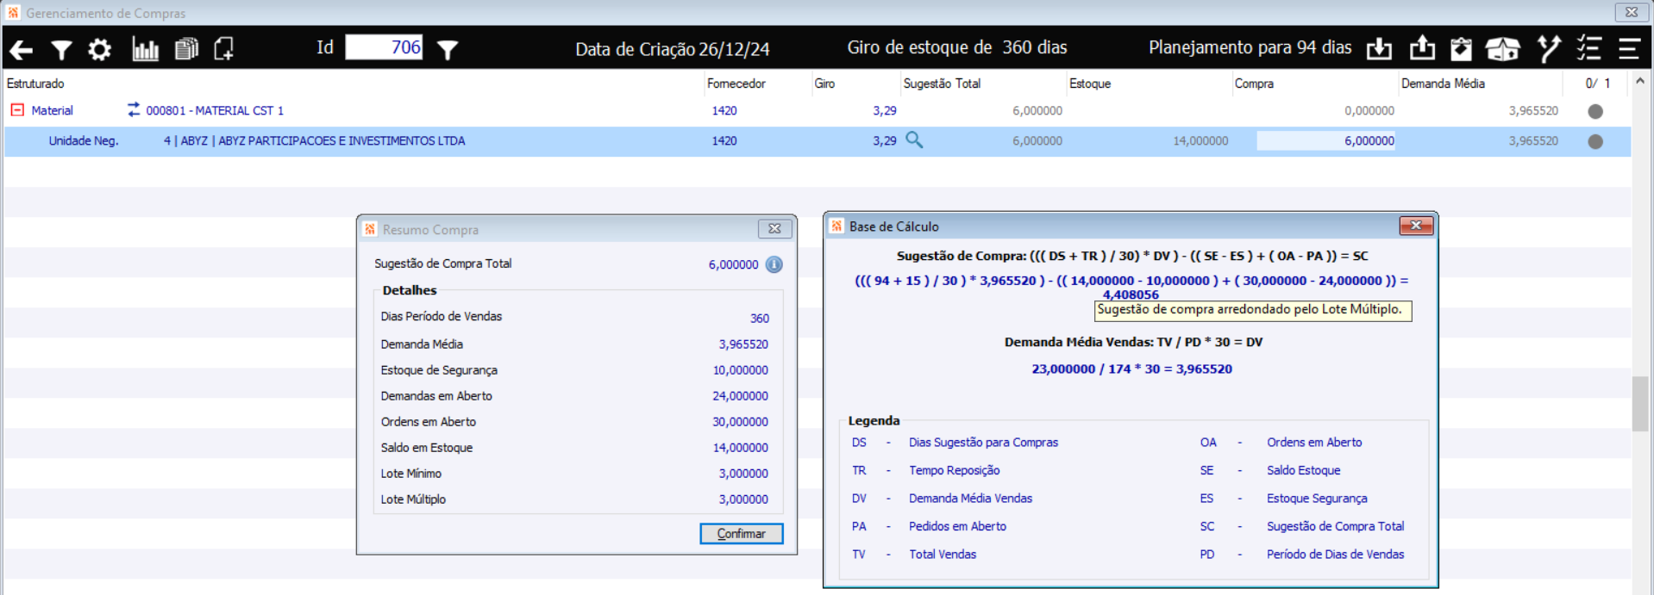
Task: Click the calculation result 4,408056
Action: [1131, 294]
